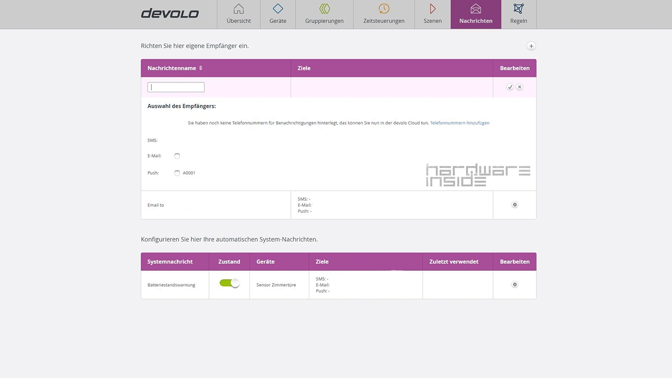Click plus icon to add new recipient
Screen dimensions: 672x378
(x=531, y=46)
